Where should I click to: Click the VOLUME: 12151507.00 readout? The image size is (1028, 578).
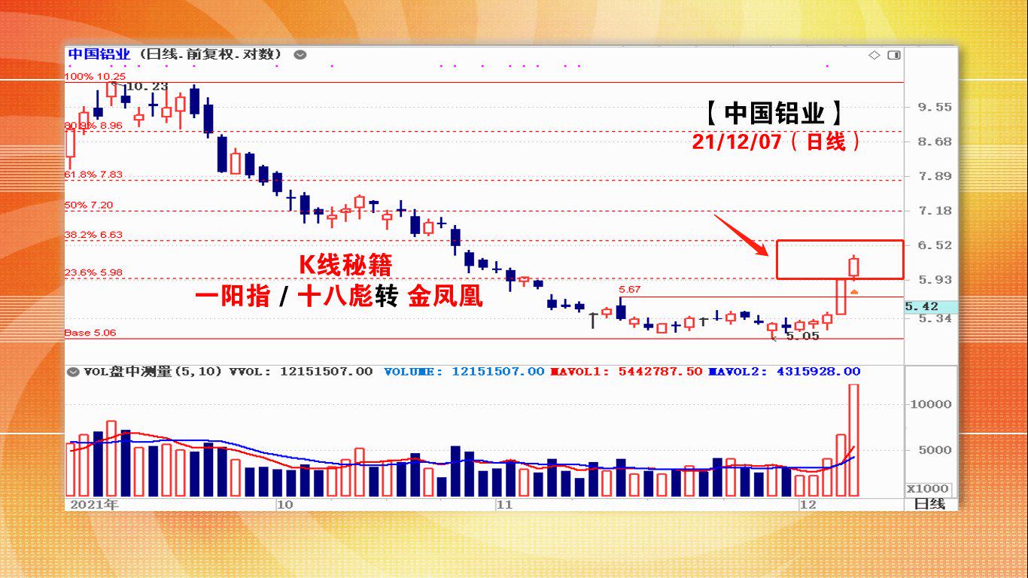[x=464, y=372]
